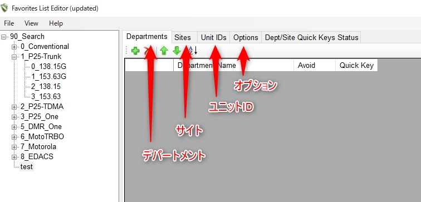Click the A-Z sort icon
Image resolution: width=421 pixels, height=202 pixels.
pos(193,50)
